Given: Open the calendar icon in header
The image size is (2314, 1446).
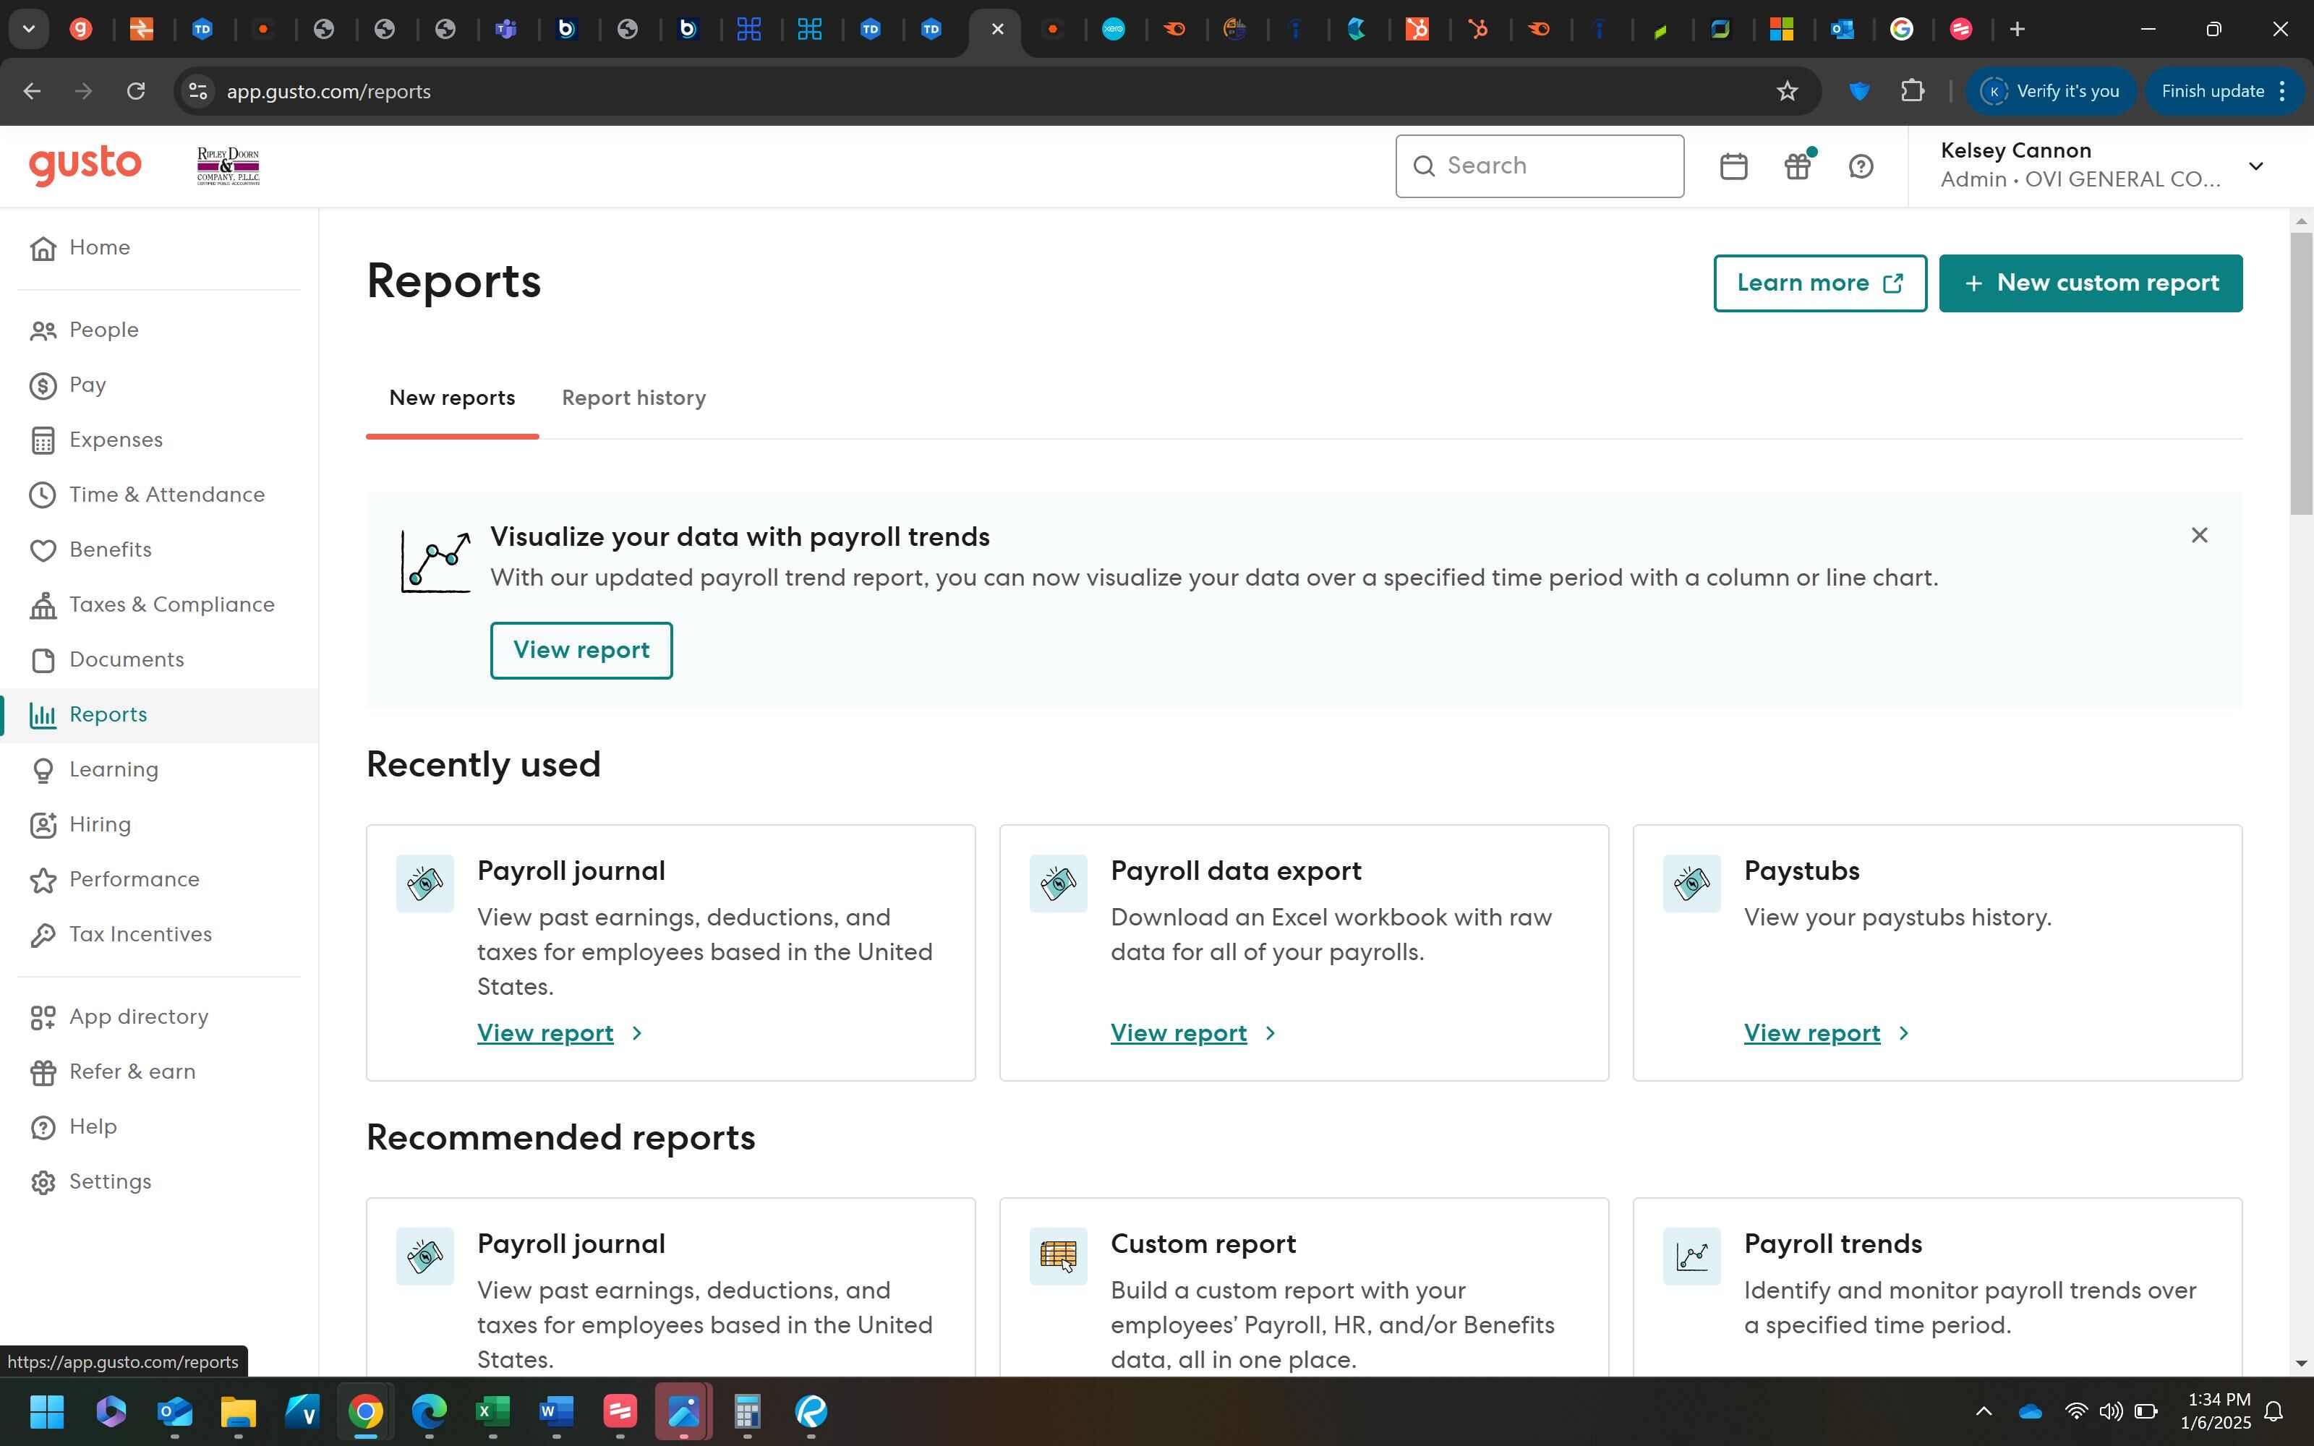Looking at the screenshot, I should [1733, 166].
